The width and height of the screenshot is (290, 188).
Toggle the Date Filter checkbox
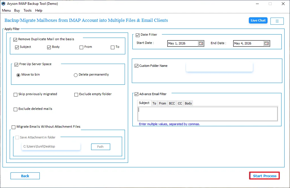pyautogui.click(x=137, y=35)
